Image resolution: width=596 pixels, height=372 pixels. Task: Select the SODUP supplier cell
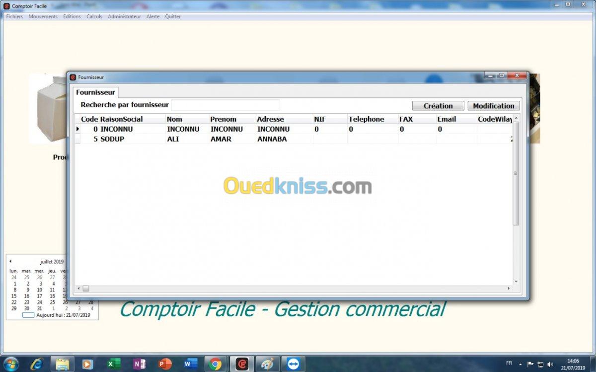click(132, 139)
